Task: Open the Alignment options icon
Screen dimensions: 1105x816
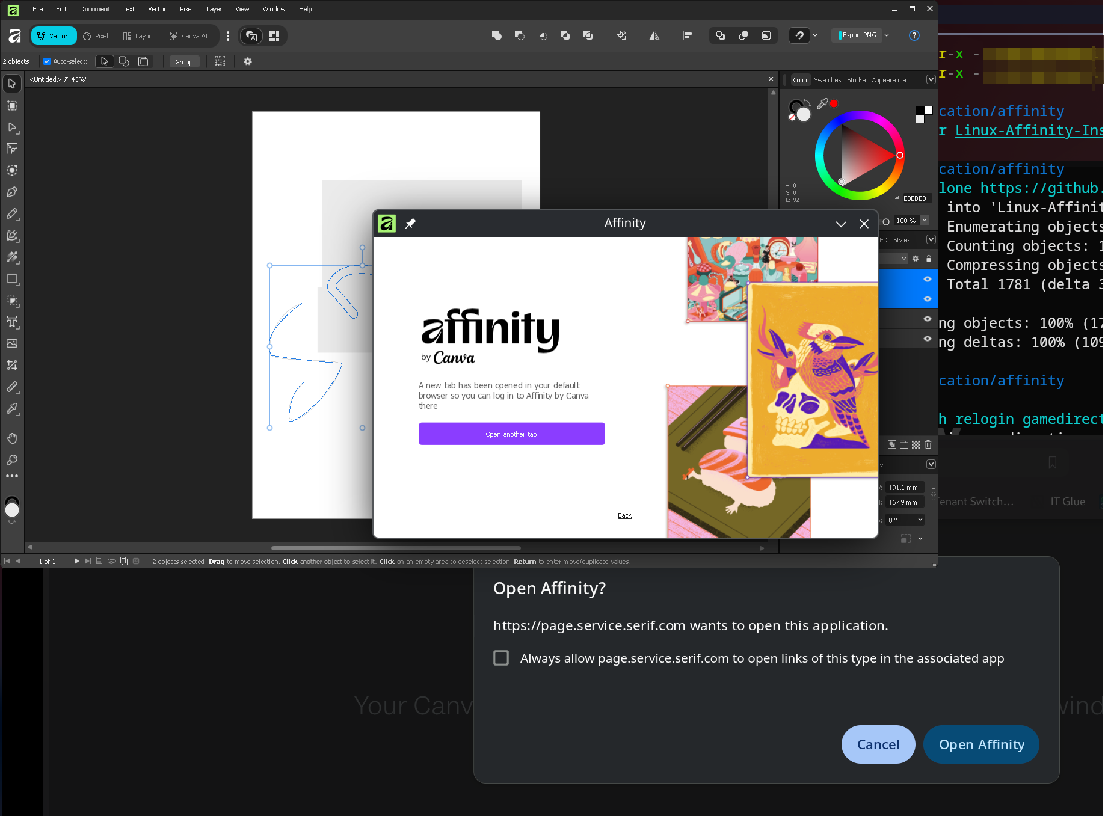Action: click(x=688, y=36)
